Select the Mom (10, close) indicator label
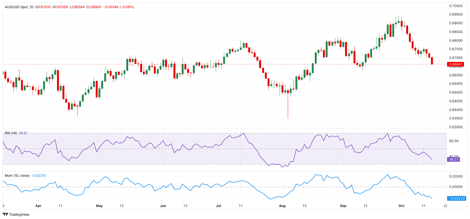The image size is (470, 219). [17, 176]
